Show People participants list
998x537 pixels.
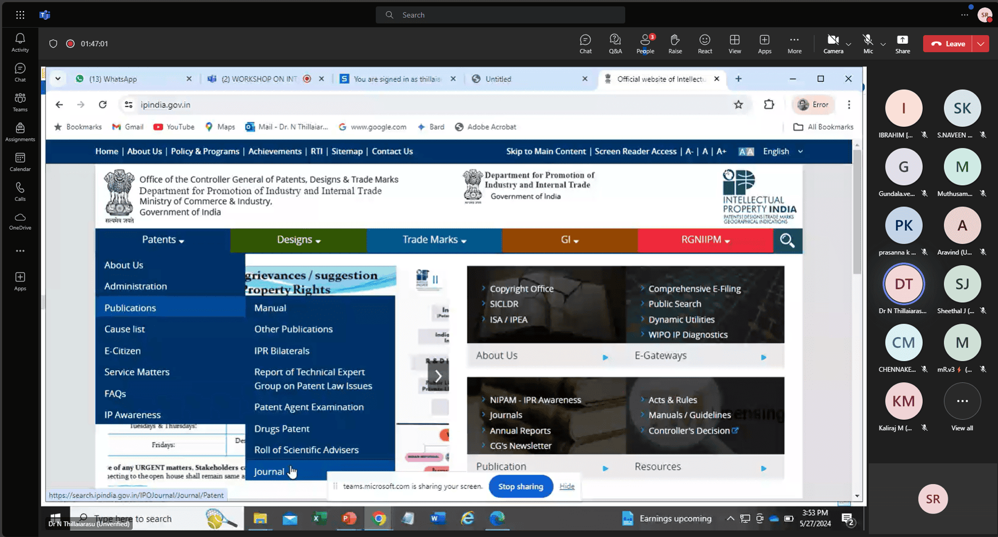pos(645,44)
